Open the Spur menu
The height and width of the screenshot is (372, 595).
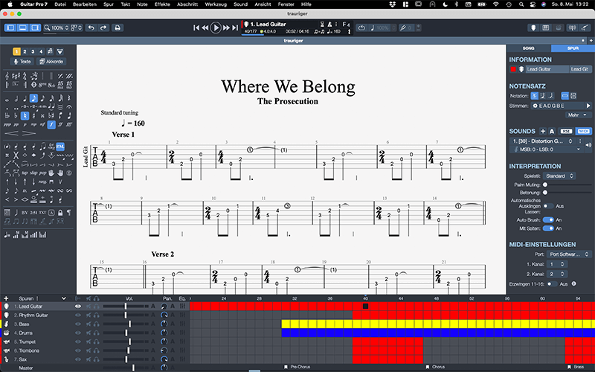click(x=109, y=4)
